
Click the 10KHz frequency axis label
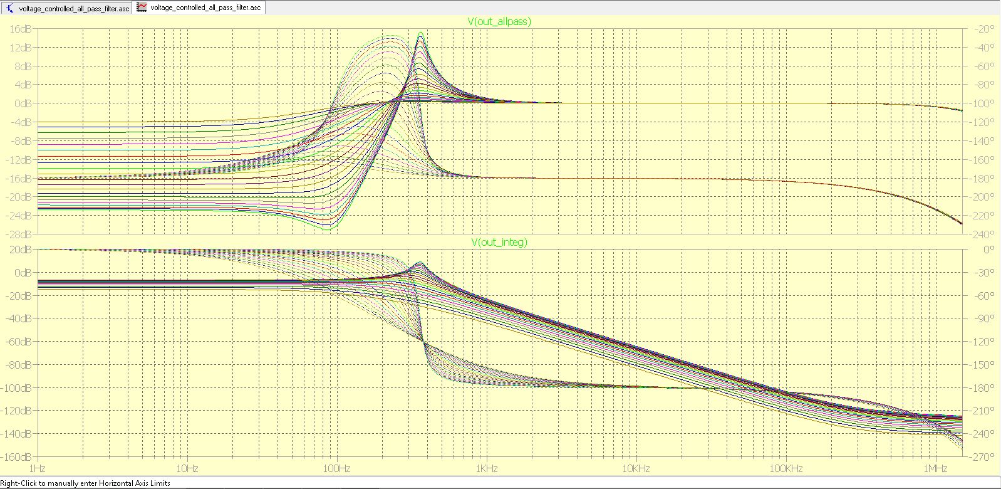(x=635, y=469)
